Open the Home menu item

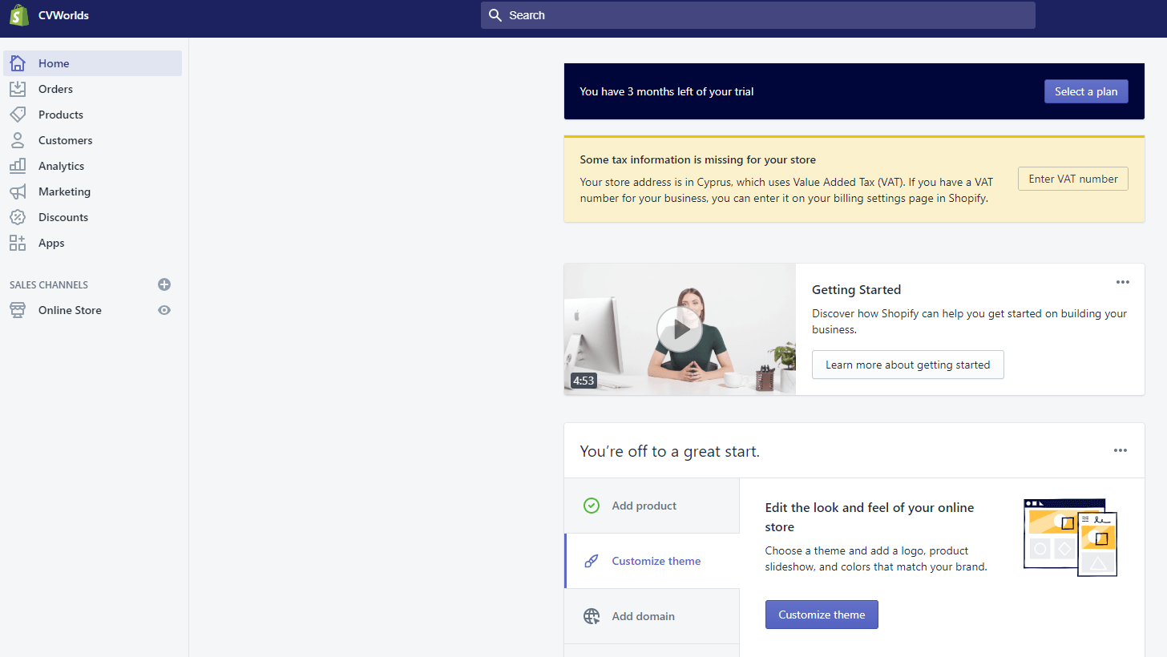pyautogui.click(x=93, y=63)
